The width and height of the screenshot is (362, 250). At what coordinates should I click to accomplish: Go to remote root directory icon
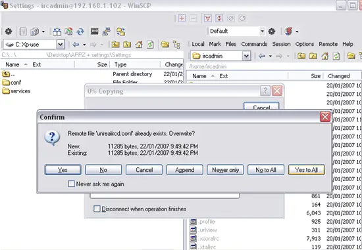[x=313, y=56]
